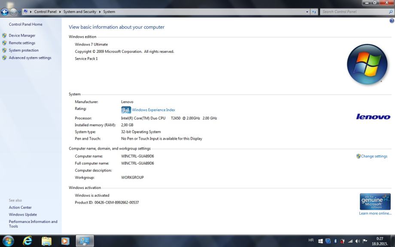Click the search magnifier icon

tap(391, 12)
